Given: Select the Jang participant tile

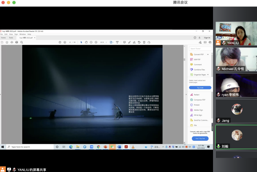Looking at the screenshot, I should tap(236, 111).
